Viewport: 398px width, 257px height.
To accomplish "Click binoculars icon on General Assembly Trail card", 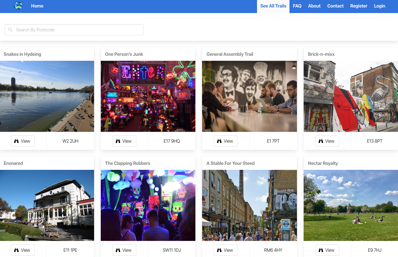I will click(219, 141).
